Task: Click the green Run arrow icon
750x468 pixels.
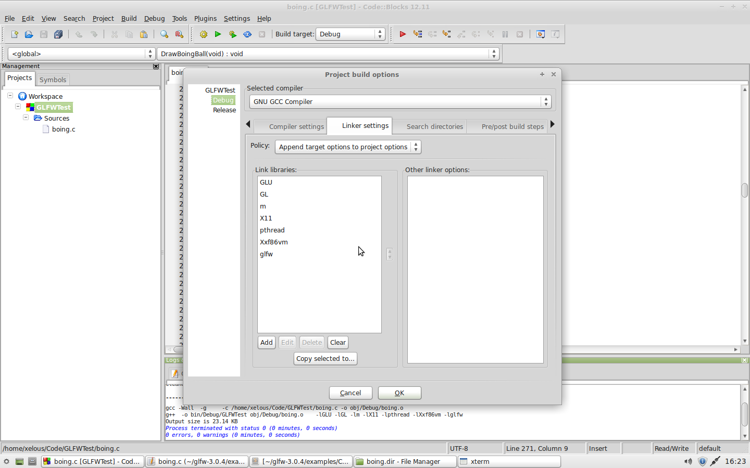Action: tap(218, 34)
